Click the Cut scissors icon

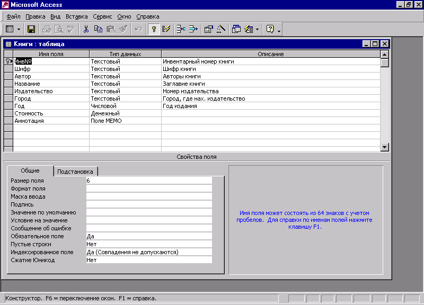tap(86, 29)
